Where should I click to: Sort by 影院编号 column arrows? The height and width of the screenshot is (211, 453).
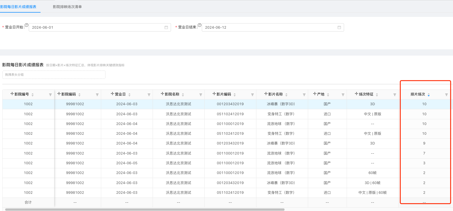click(x=32, y=95)
